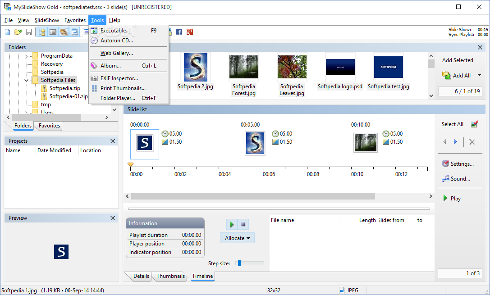Screen dimensions: 490x295
Task: Close the thumbnail browser panel
Action: 480,47
